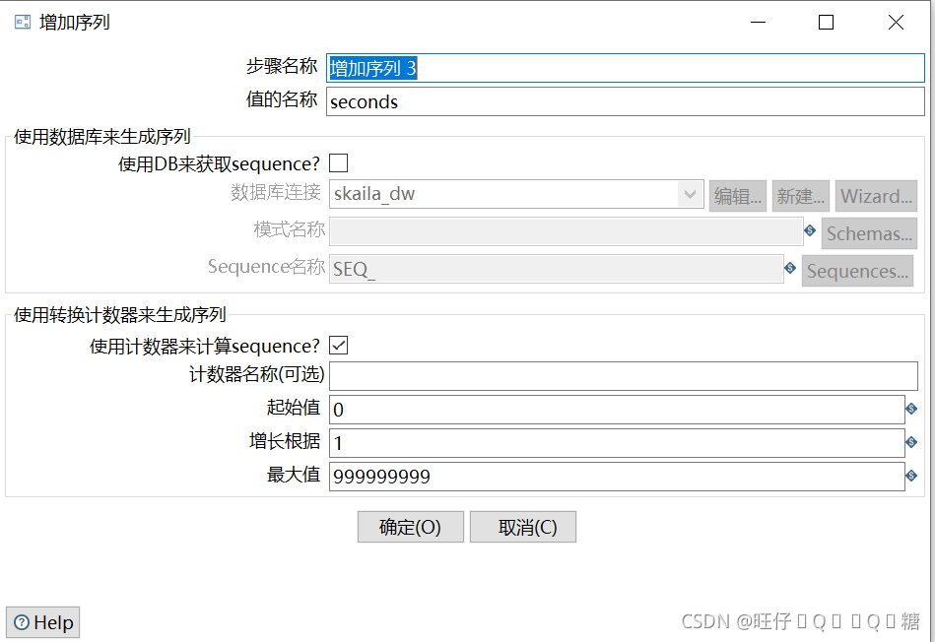Uncheck the 使用计数器来计算sequence checkbox
Viewport: 935px width, 642px height.
pos(339,346)
